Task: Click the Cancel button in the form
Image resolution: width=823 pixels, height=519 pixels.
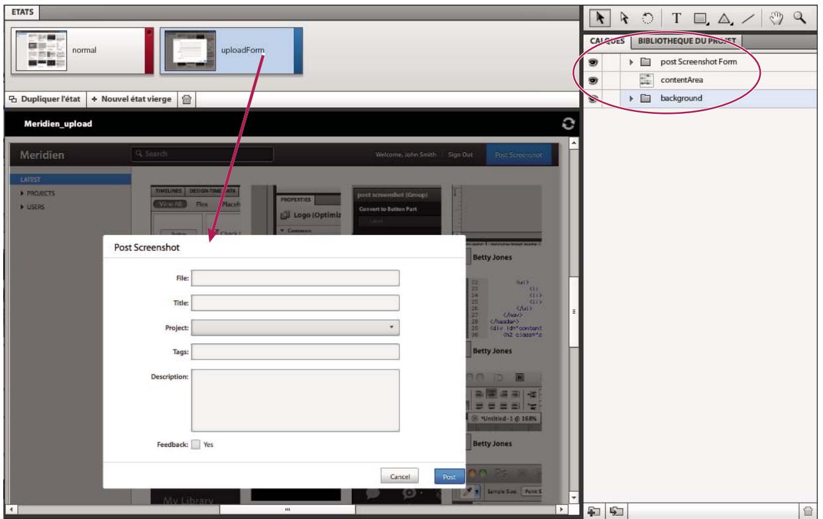Action: pyautogui.click(x=400, y=476)
